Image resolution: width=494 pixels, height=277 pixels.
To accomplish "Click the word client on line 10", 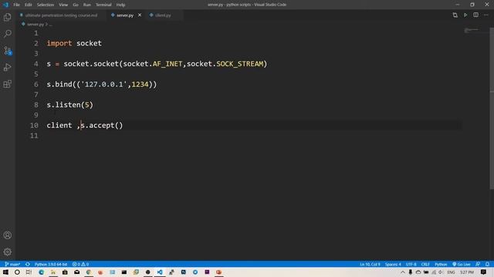I will point(59,125).
